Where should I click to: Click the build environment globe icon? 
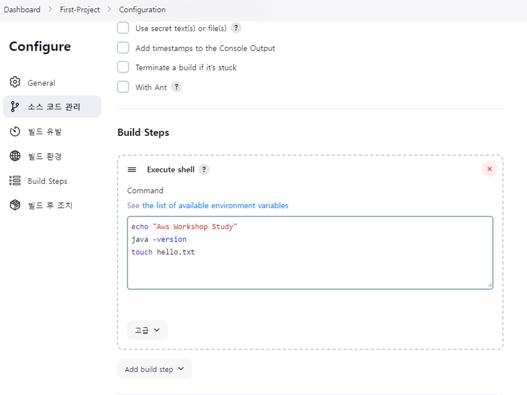pyautogui.click(x=15, y=156)
